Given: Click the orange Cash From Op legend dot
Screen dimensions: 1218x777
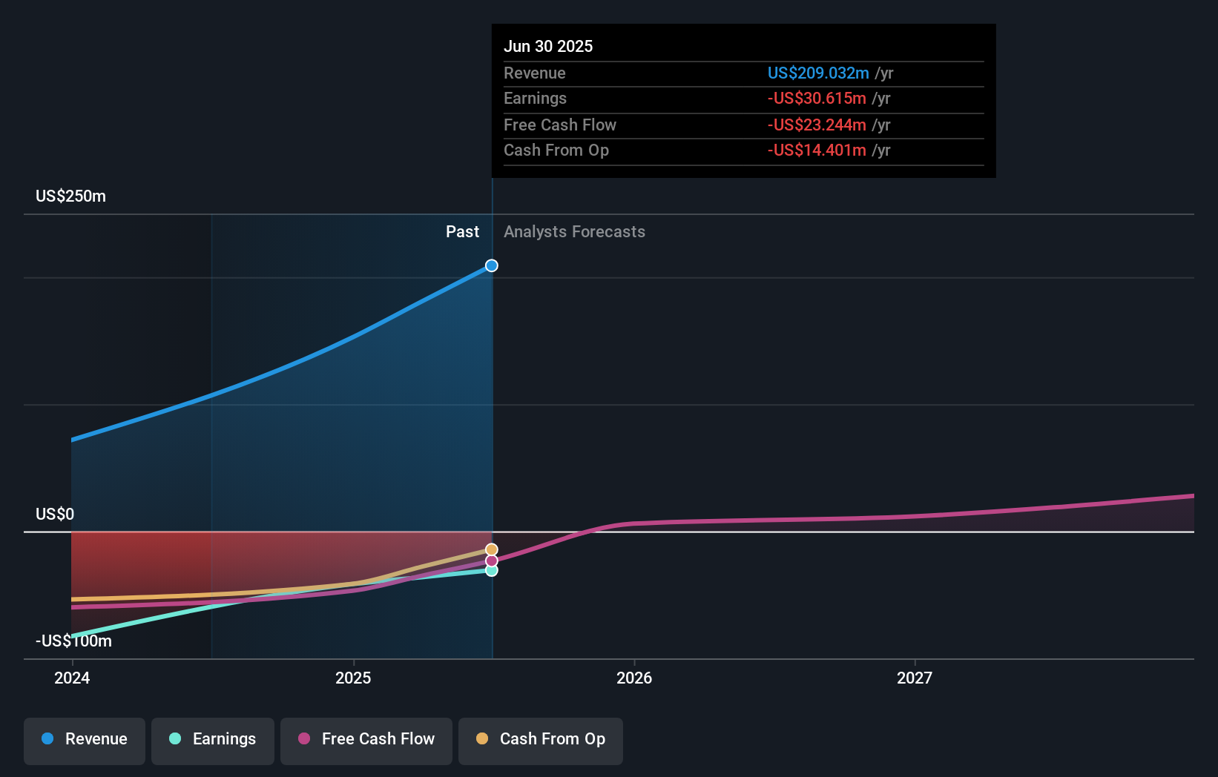Looking at the screenshot, I should point(482,739).
